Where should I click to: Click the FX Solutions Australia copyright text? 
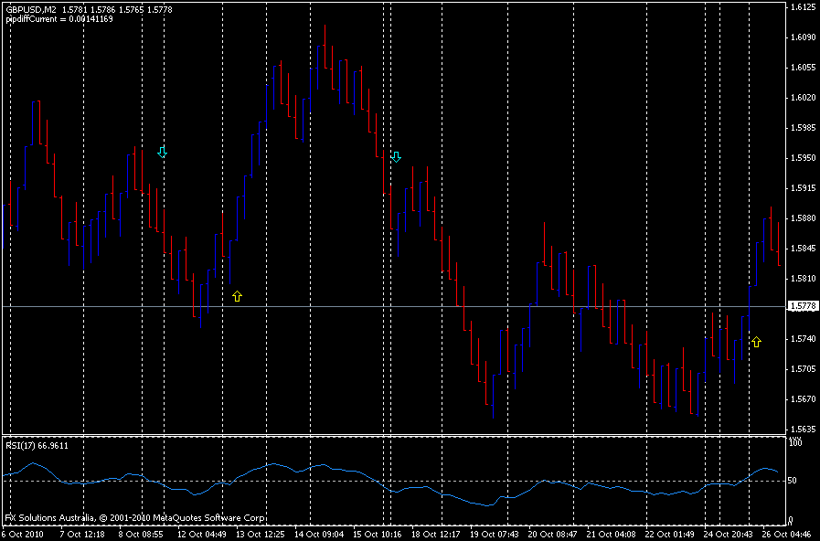[135, 518]
